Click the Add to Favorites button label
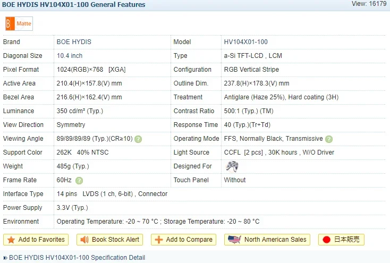390x263 pixels. coord(41,240)
